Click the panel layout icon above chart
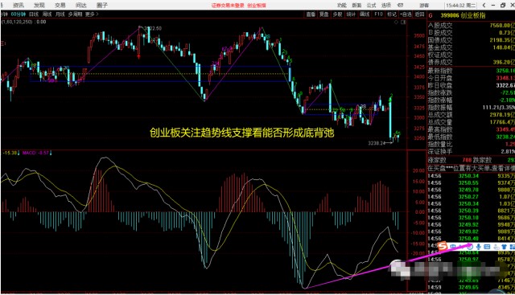This screenshot has height=295, width=515. (x=403, y=22)
